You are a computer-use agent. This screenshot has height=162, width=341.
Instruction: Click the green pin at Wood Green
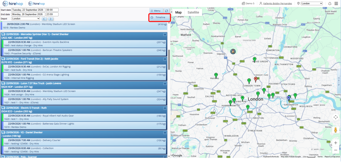254,59
